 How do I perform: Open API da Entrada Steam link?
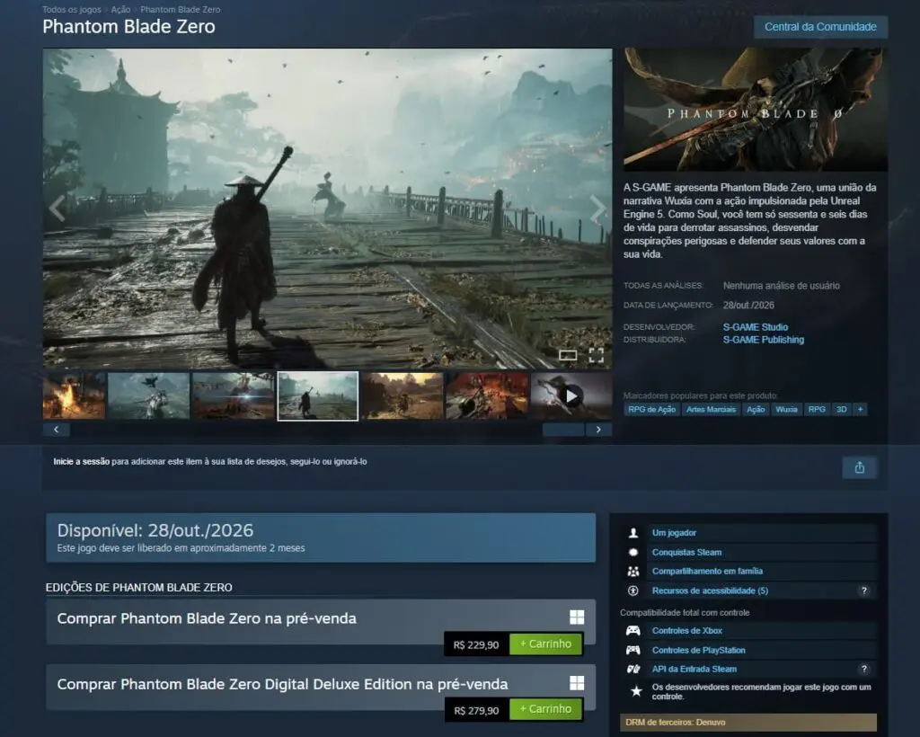[694, 669]
